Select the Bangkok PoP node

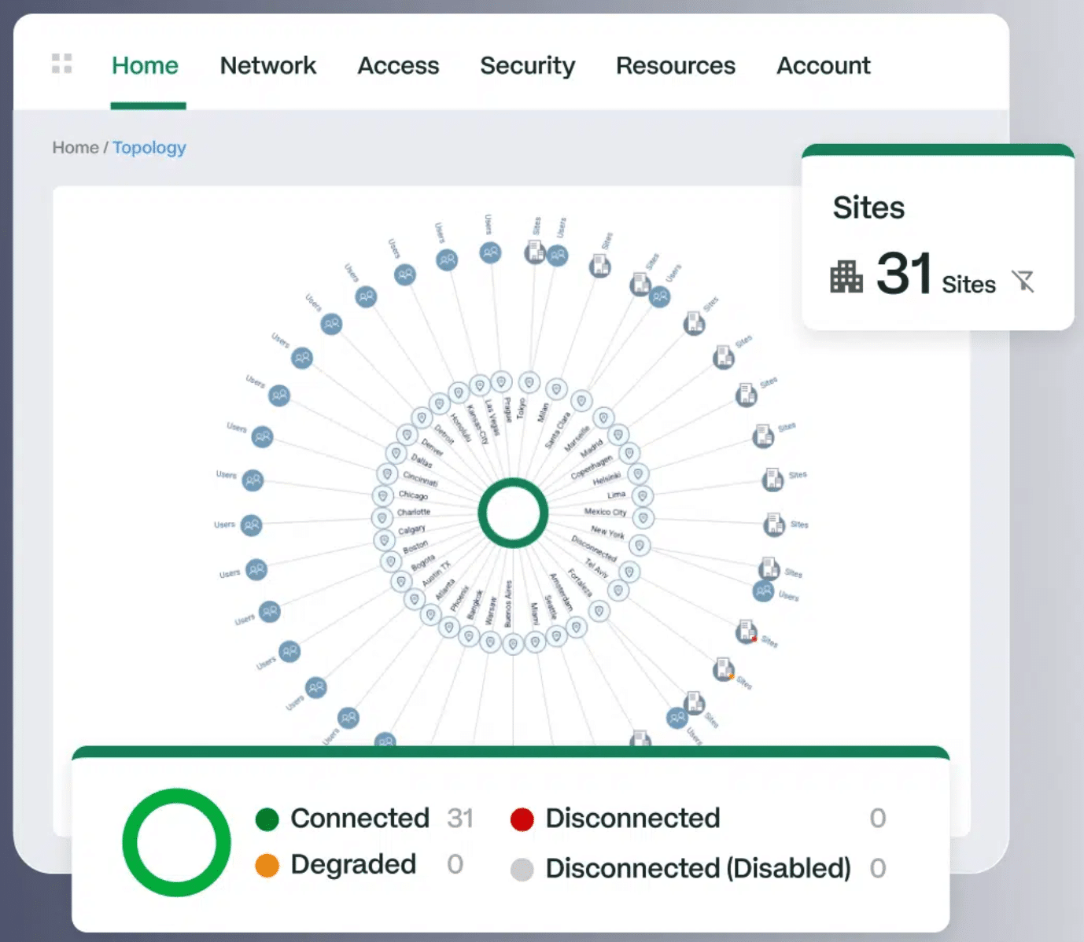click(469, 636)
